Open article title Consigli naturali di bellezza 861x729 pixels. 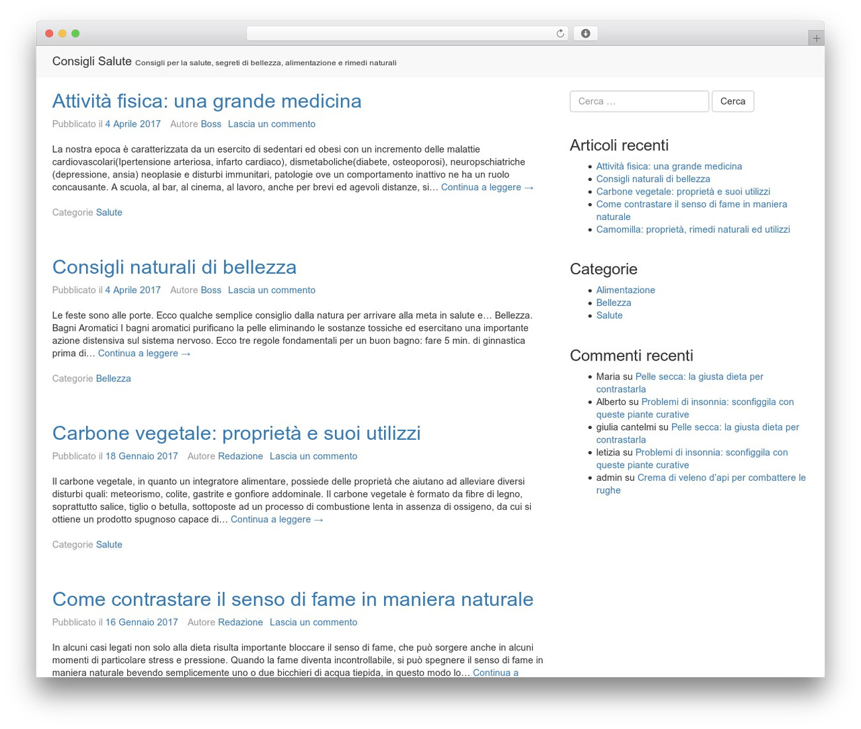pyautogui.click(x=174, y=267)
